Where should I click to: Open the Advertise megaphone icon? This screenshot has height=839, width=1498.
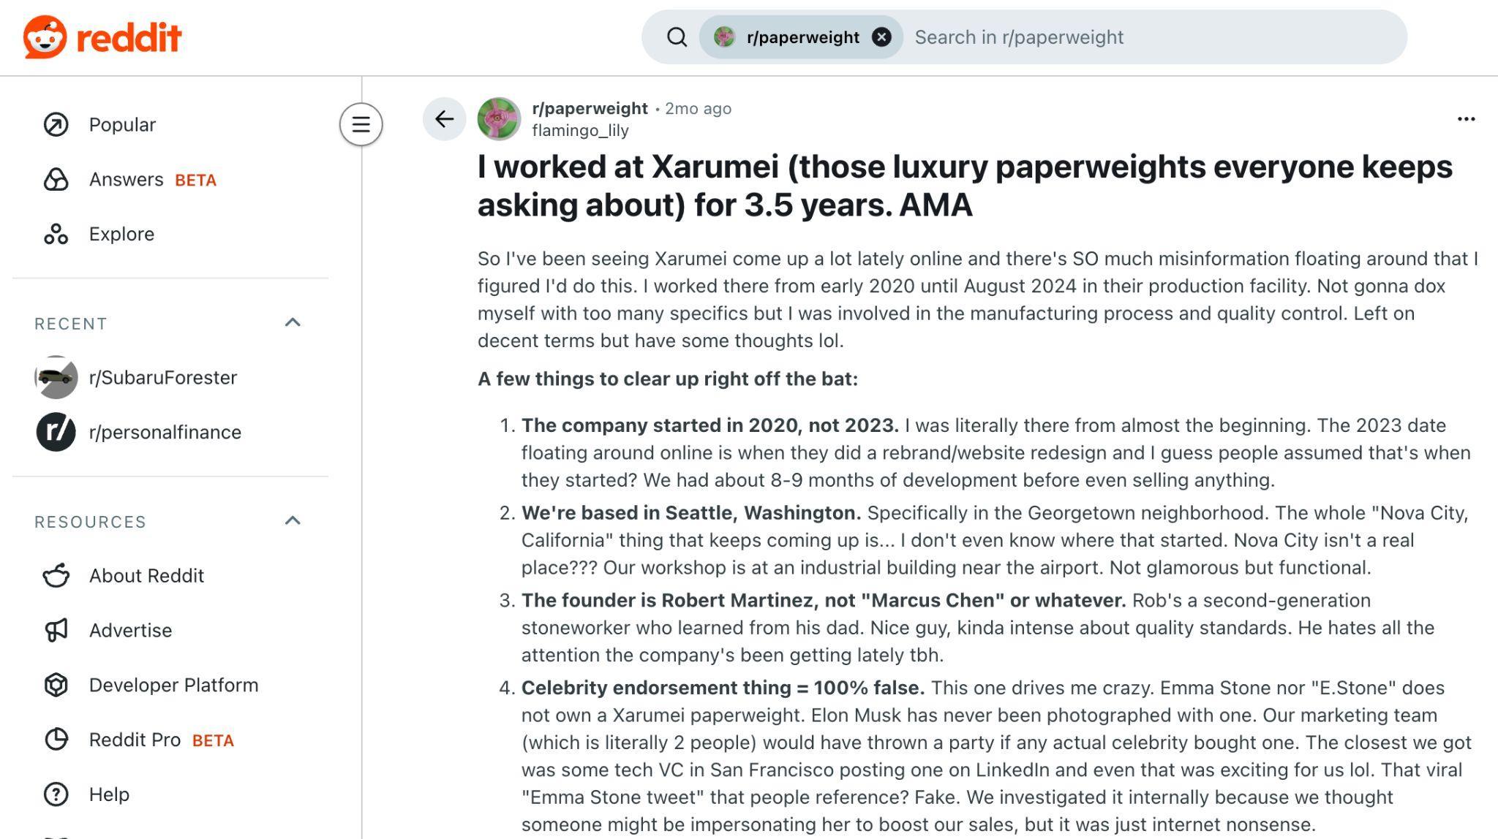pyautogui.click(x=57, y=630)
